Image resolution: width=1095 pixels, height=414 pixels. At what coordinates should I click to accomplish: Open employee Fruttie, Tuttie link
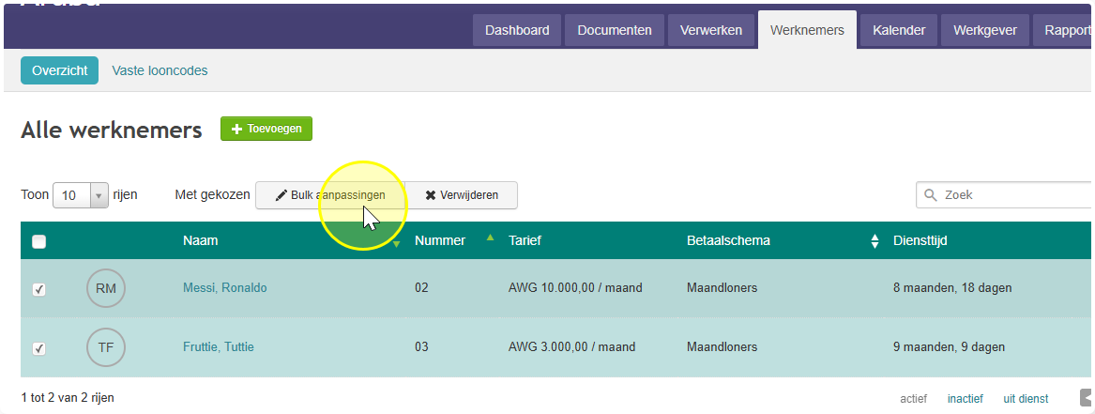click(x=219, y=346)
